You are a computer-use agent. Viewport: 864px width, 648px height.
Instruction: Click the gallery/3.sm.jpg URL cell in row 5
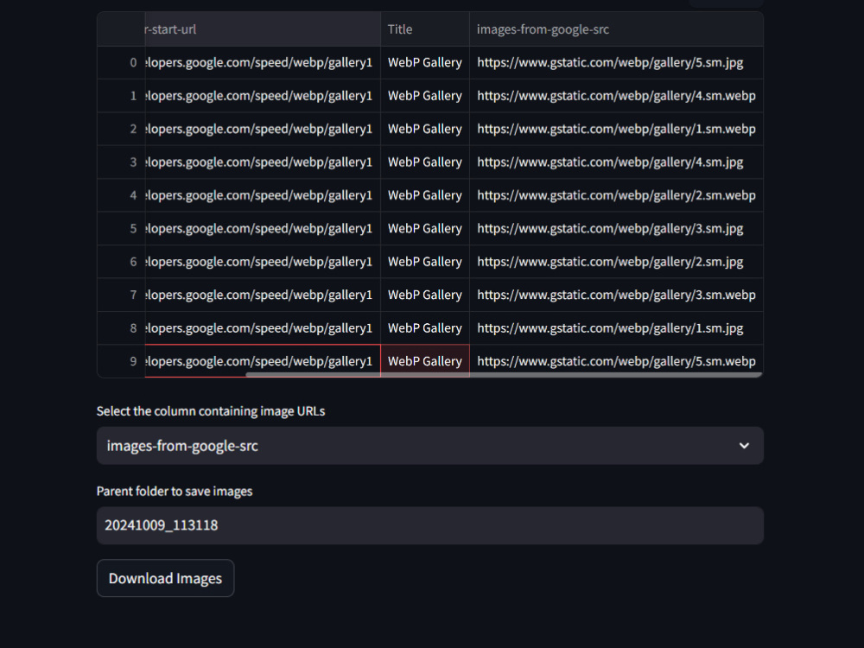[616, 228]
